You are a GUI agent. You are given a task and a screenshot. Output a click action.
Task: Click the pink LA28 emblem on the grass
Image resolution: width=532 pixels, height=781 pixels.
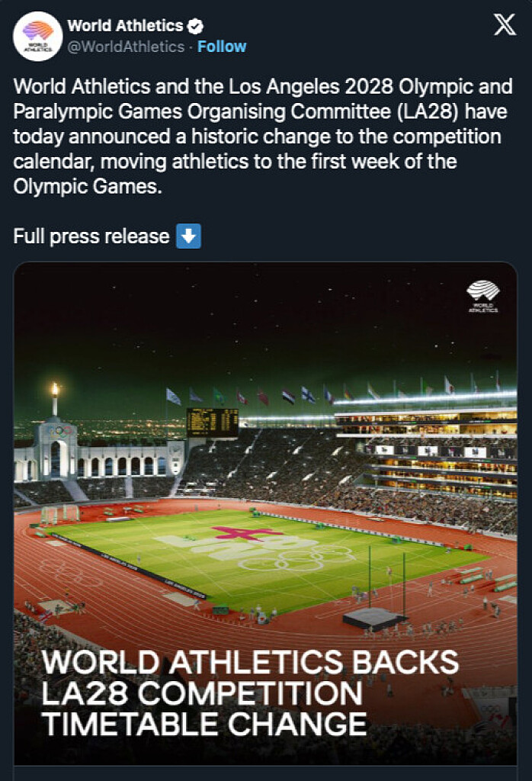(245, 532)
